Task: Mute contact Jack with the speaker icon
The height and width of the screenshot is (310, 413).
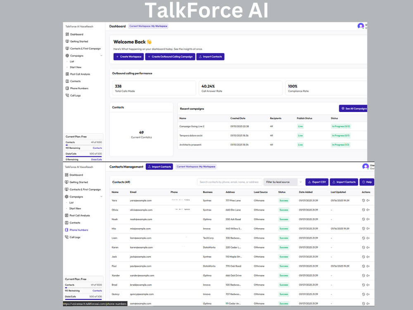Action: click(368, 257)
